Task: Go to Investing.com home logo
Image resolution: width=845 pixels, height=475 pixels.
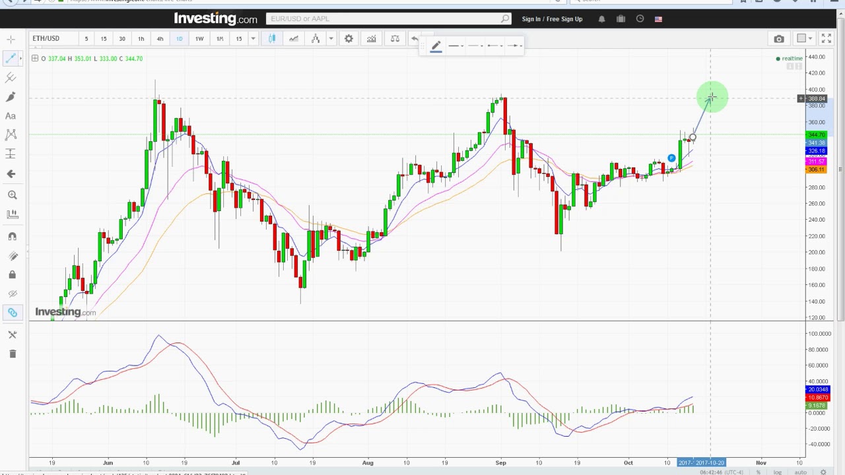Action: pyautogui.click(x=215, y=18)
